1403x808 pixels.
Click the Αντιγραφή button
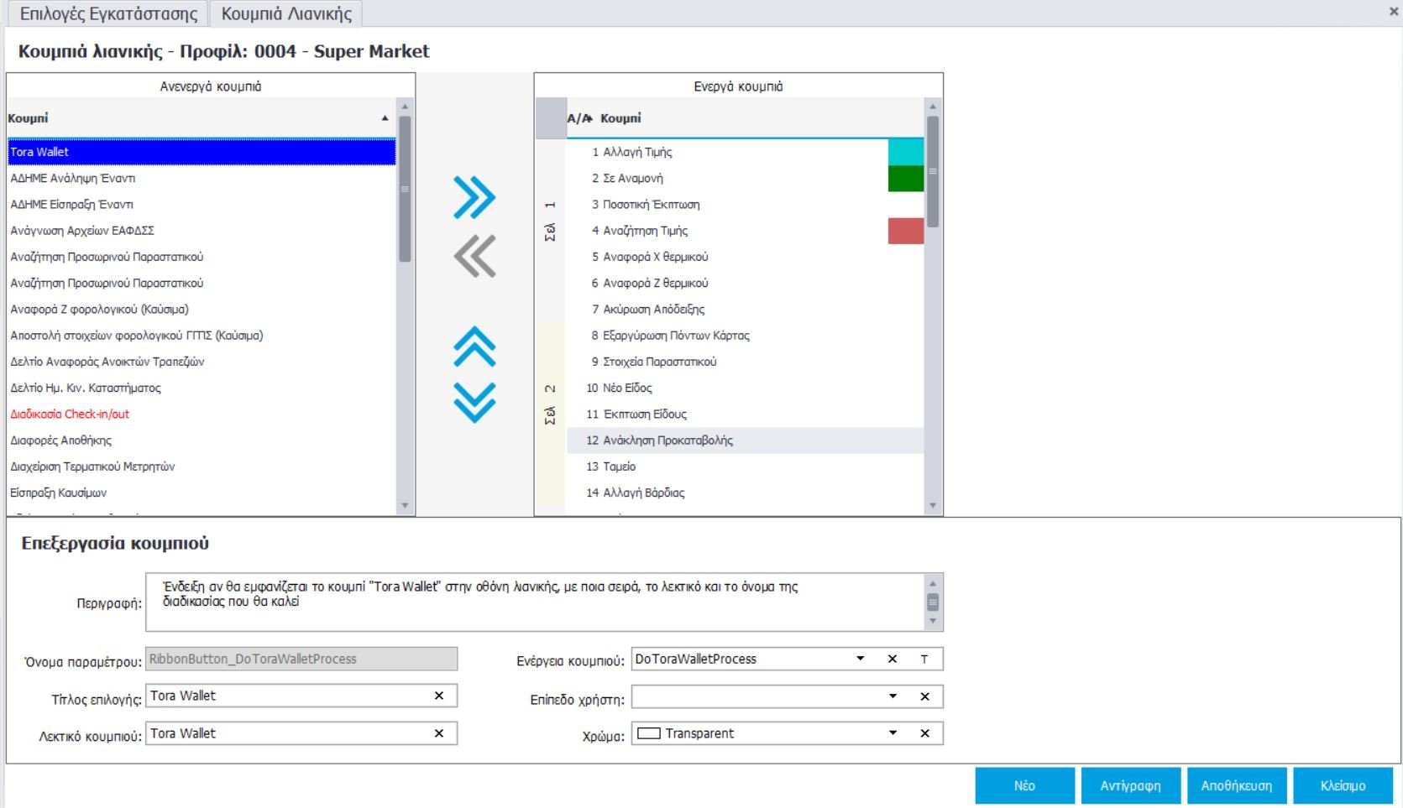pyautogui.click(x=1130, y=786)
